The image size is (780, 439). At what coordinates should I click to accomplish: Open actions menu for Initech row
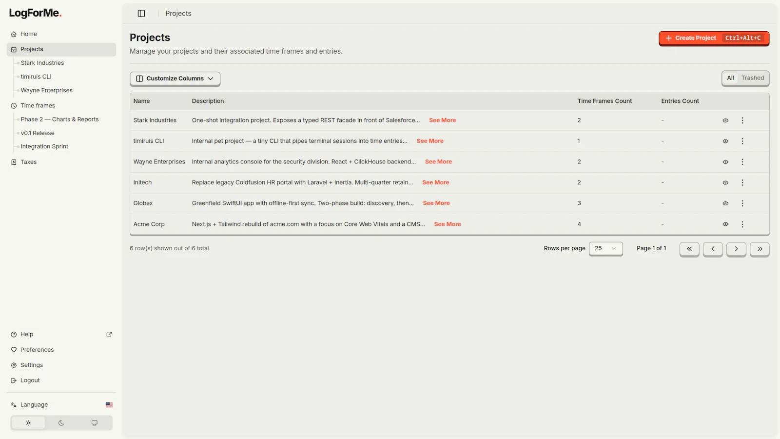tap(742, 183)
